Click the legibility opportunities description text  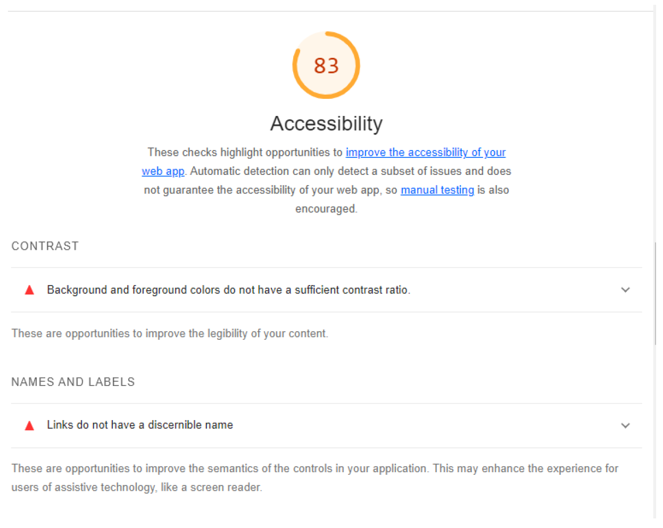(170, 333)
